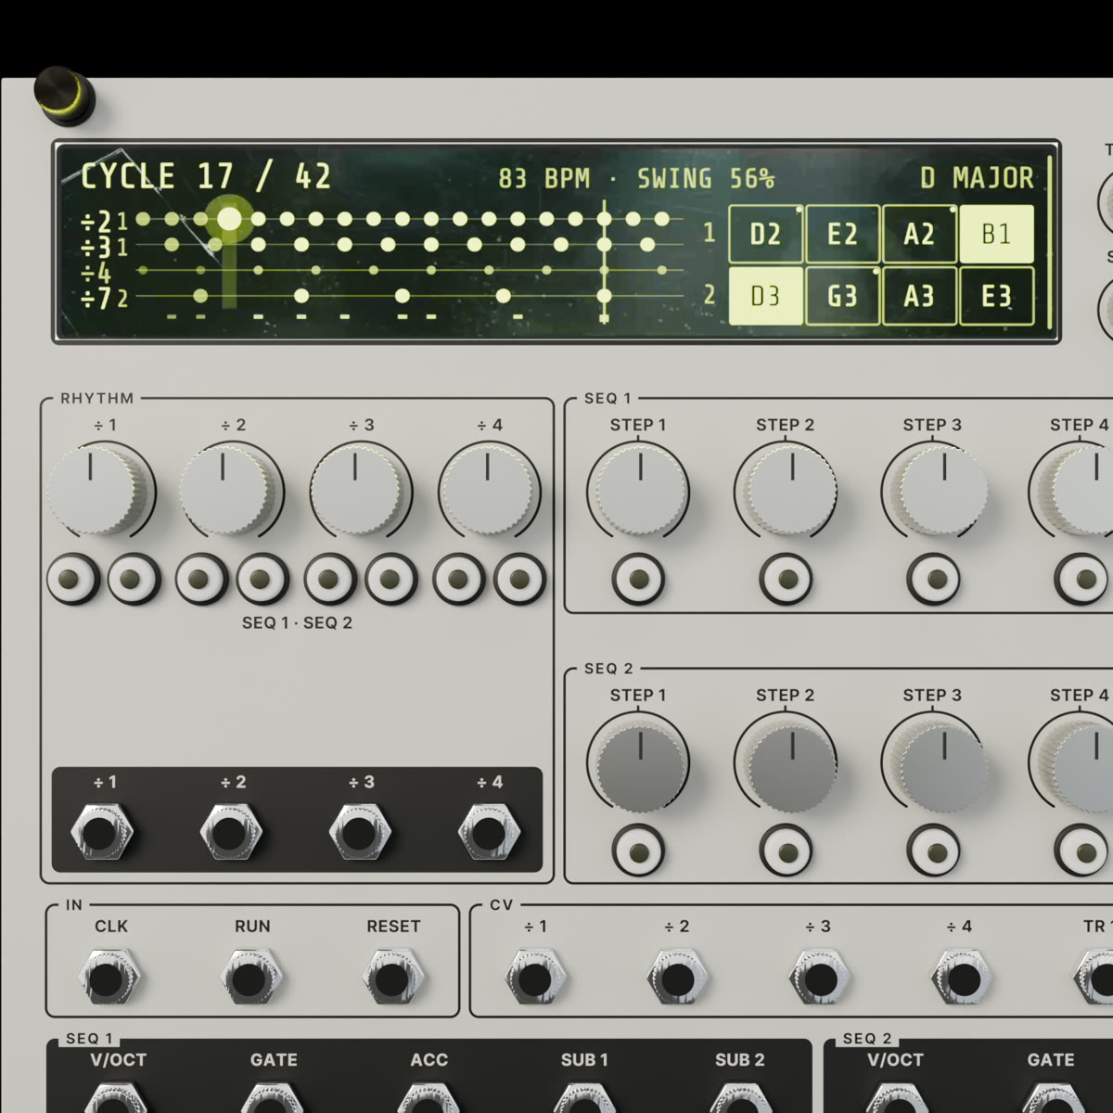Toggle SEQ 1 assign button under ÷2 knob

[201, 580]
